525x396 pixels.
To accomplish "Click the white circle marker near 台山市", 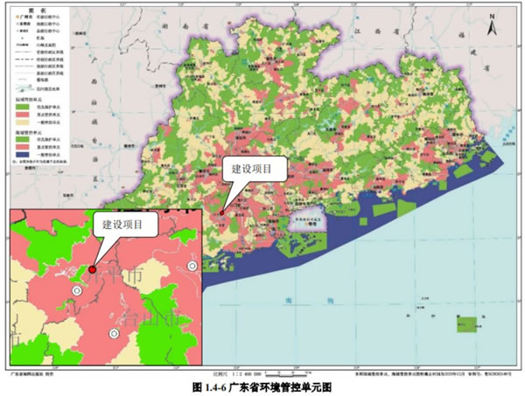I will 113,334.
